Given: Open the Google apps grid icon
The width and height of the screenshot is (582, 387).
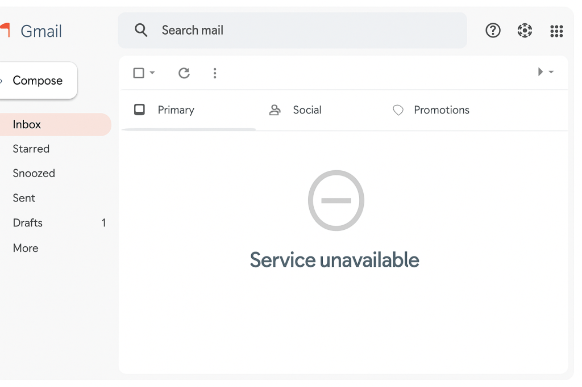Looking at the screenshot, I should [x=556, y=31].
